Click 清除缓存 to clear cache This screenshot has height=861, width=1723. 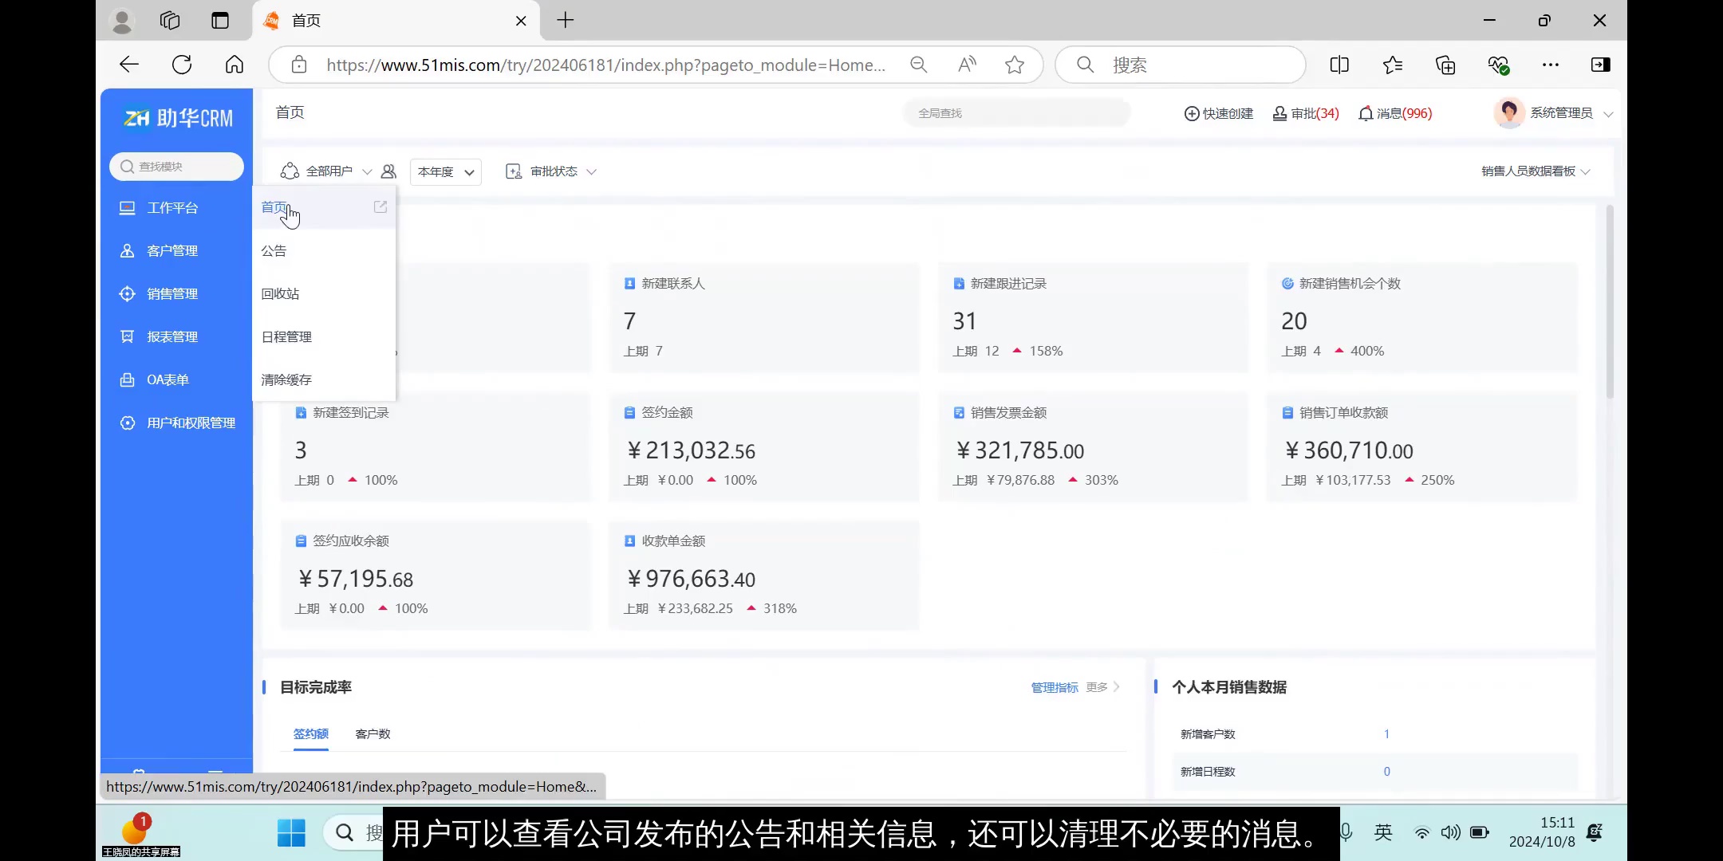pyautogui.click(x=286, y=379)
